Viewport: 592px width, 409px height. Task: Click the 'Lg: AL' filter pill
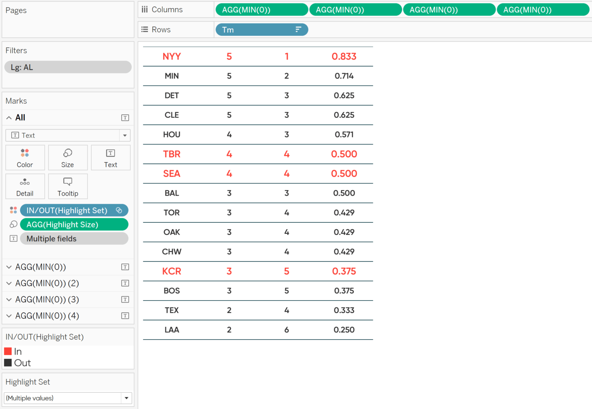tap(67, 67)
